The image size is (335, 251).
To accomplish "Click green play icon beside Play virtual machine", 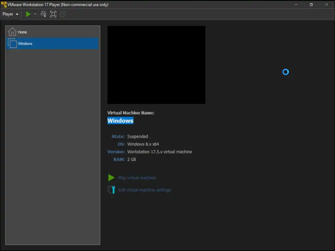I will (111, 177).
